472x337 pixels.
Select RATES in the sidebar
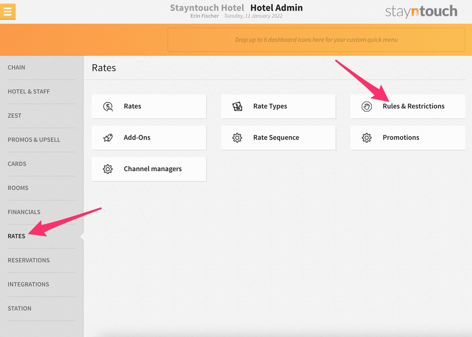16,236
